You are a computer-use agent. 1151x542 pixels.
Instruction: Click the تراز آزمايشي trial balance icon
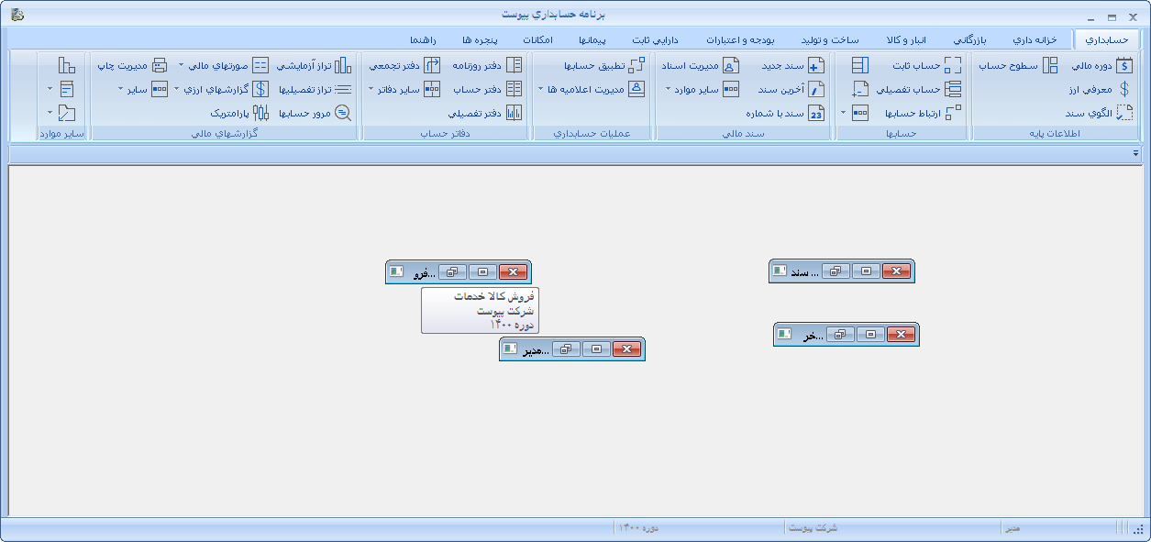click(342, 65)
